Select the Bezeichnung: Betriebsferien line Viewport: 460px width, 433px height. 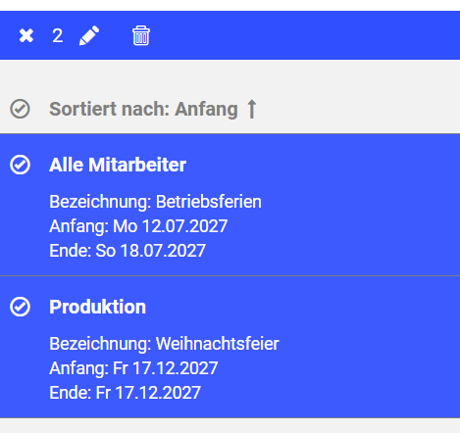point(155,202)
